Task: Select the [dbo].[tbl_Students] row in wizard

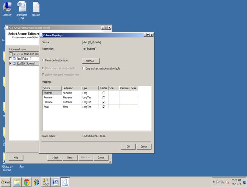Action: click(24, 63)
